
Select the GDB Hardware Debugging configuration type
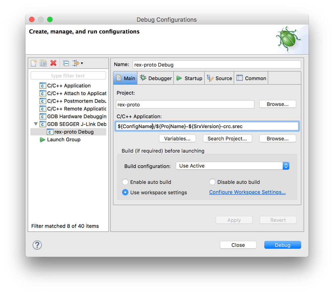pos(75,116)
